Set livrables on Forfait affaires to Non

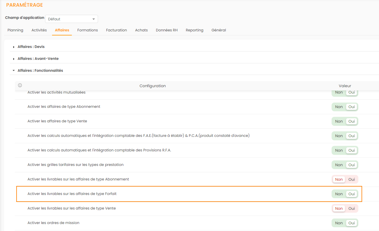coord(339,194)
